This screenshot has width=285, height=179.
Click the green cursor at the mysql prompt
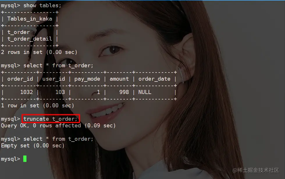tap(25, 159)
